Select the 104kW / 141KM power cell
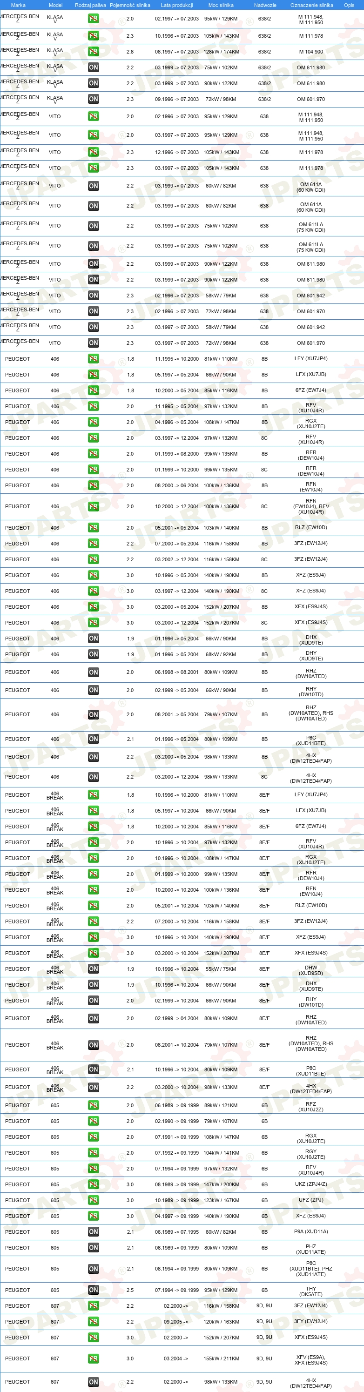This screenshot has height=1392, width=364. (221, 1153)
